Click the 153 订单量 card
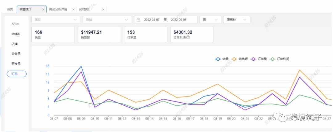Image resolution: width=333 pixels, height=132 pixels. tap(146, 35)
